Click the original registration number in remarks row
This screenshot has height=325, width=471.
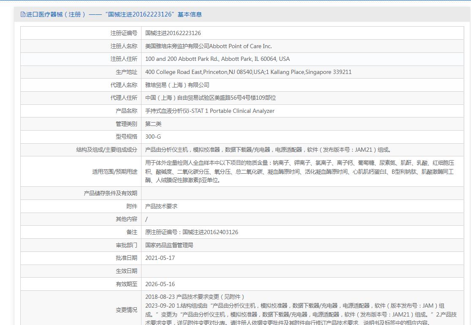[x=191, y=232]
